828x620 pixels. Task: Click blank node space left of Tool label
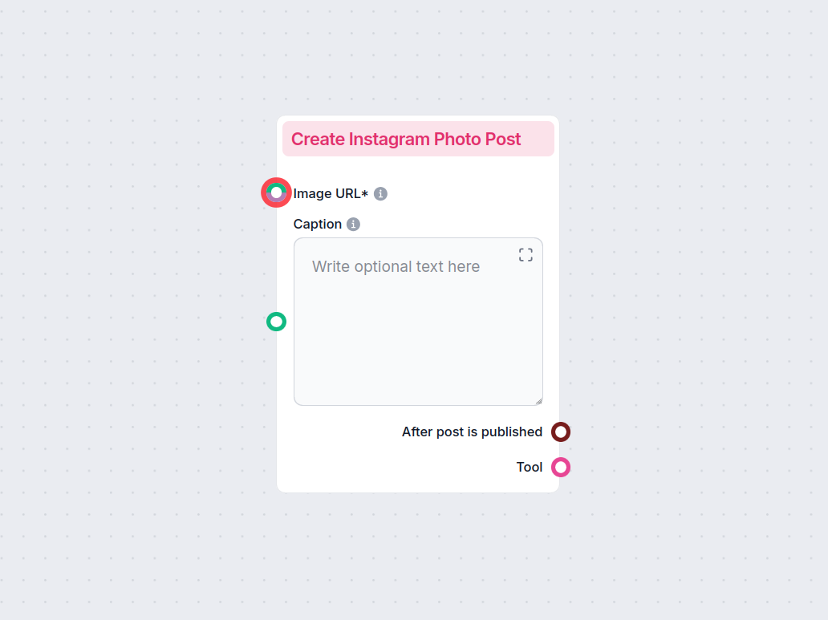pyautogui.click(x=385, y=467)
